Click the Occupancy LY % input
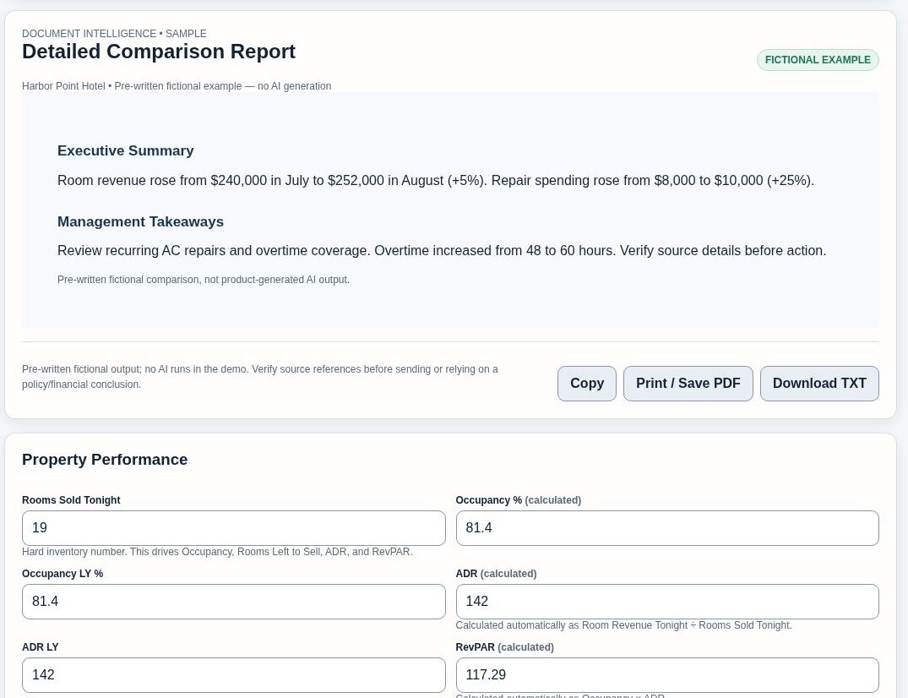Image resolution: width=908 pixels, height=698 pixels. click(x=234, y=602)
